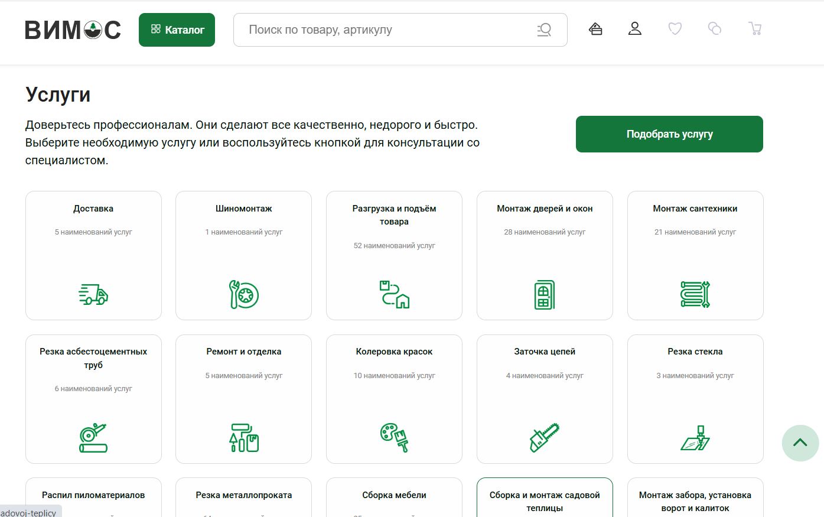Click the store pickup icon in header
This screenshot has width=824, height=517.
point(595,29)
